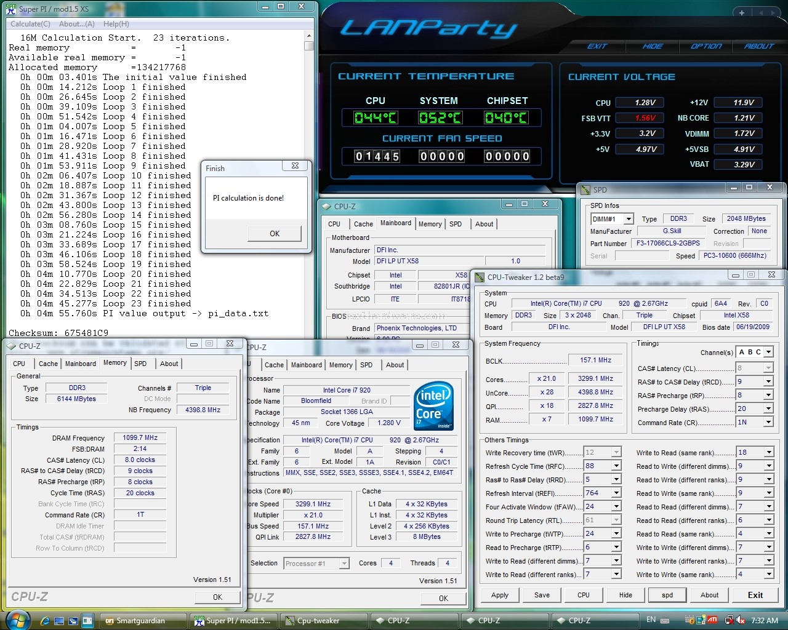This screenshot has height=630, width=788.
Task: Switch to Super PI taskbar button
Action: pyautogui.click(x=233, y=621)
